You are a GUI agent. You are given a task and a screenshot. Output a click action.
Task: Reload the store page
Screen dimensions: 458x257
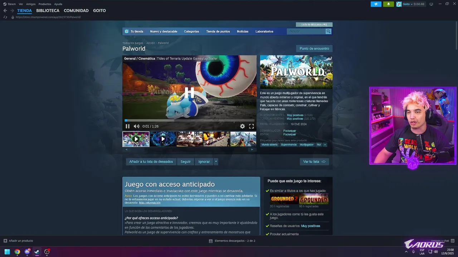(5, 17)
